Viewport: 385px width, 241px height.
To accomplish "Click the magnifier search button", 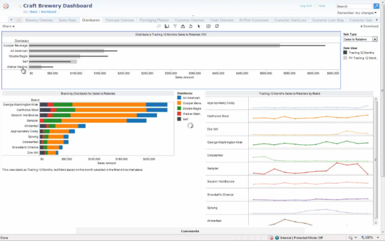I will (376, 6).
